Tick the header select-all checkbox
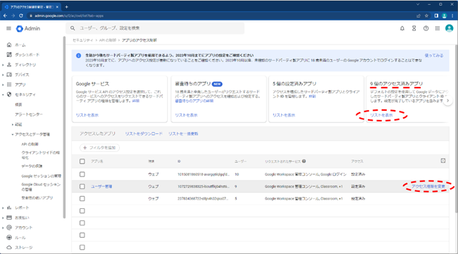This screenshot has width=458, height=254. [82, 162]
